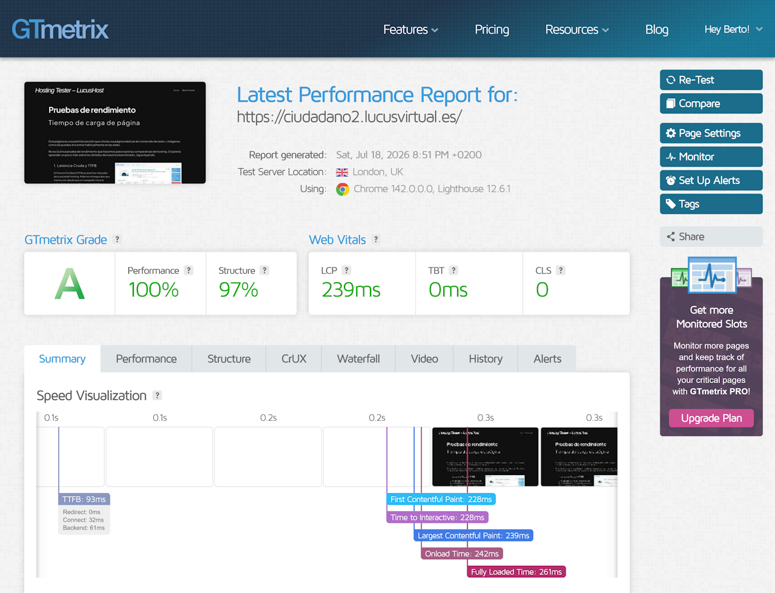Viewport: 775px width, 593px height.
Task: Click the First Contentful Paint: 228ms marker
Action: [x=441, y=499]
